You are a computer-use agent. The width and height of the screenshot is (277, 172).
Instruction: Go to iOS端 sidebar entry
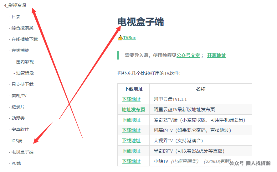click(x=17, y=141)
